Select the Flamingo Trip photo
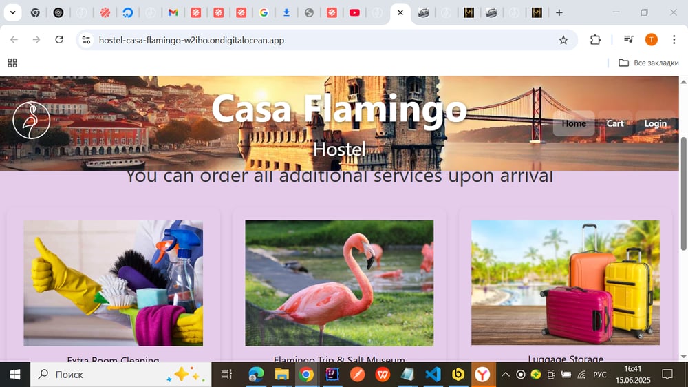 tap(339, 283)
